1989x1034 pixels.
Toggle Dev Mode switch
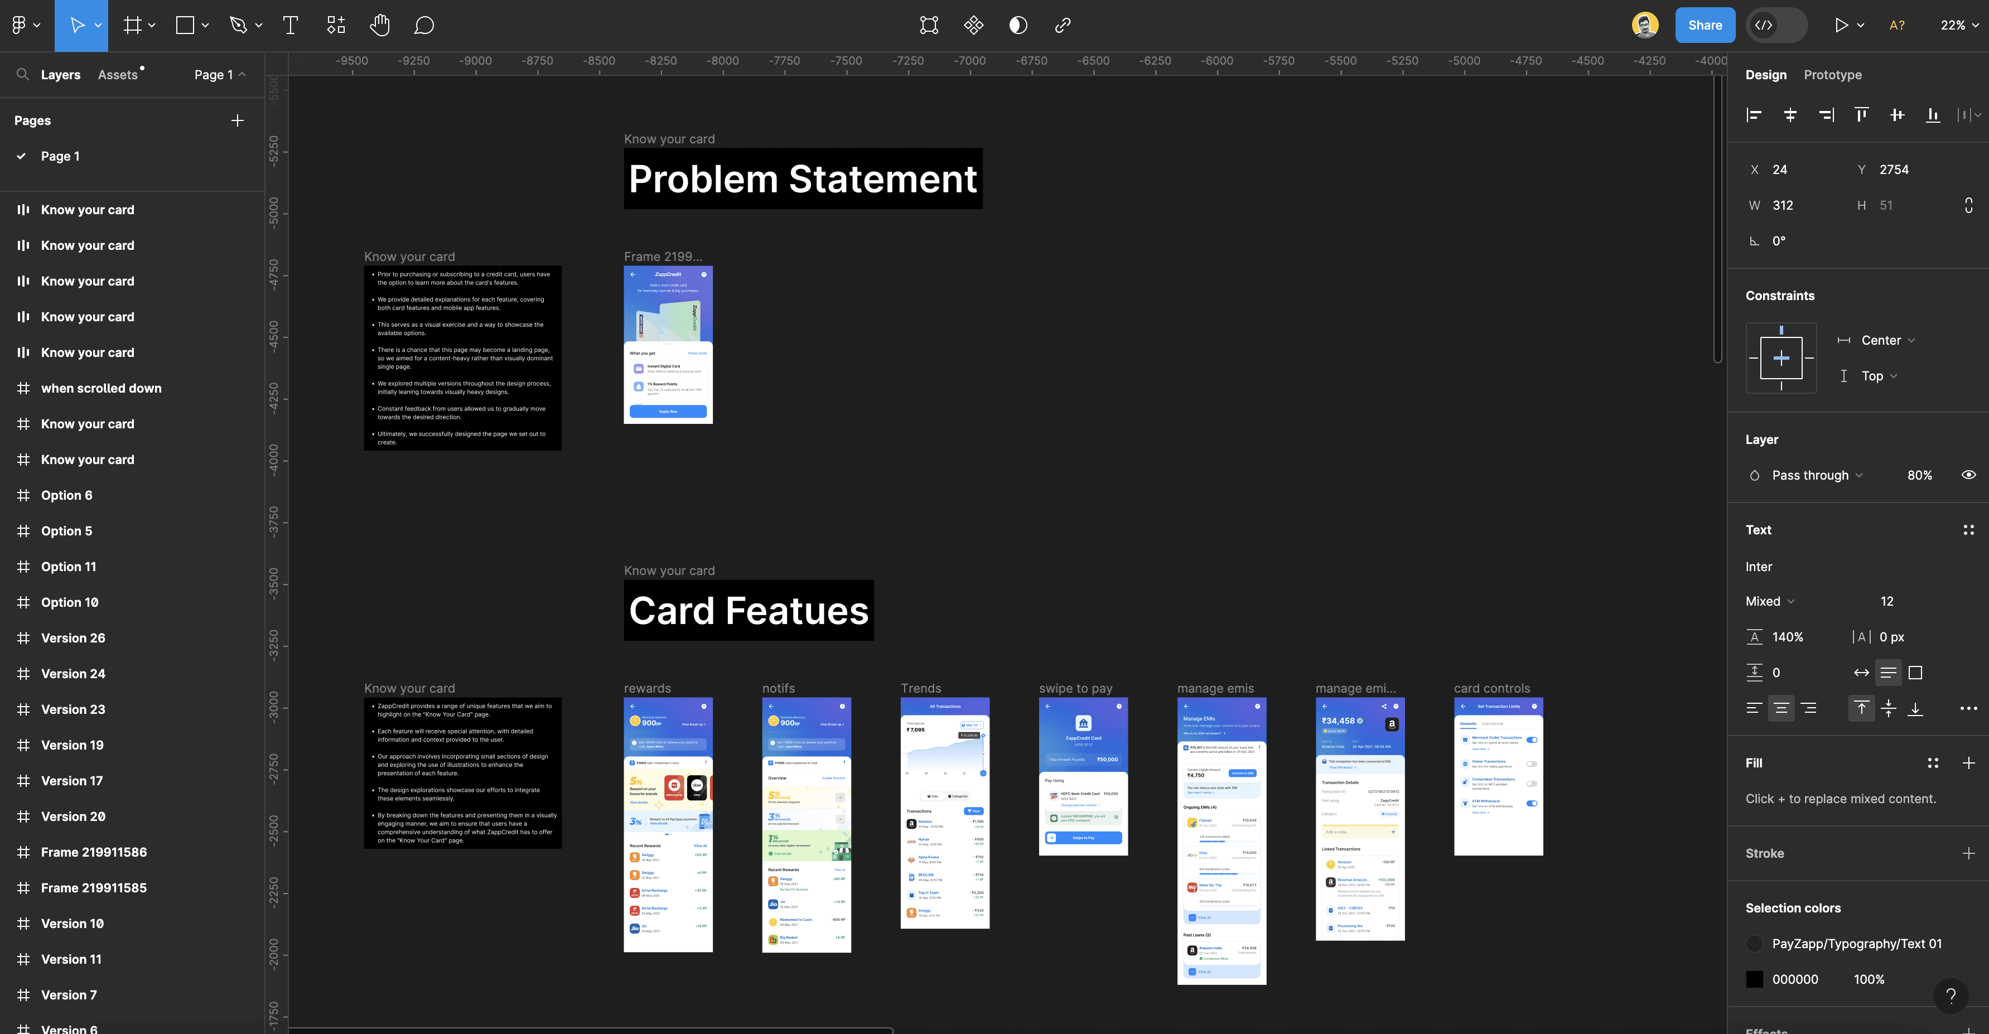[1776, 26]
